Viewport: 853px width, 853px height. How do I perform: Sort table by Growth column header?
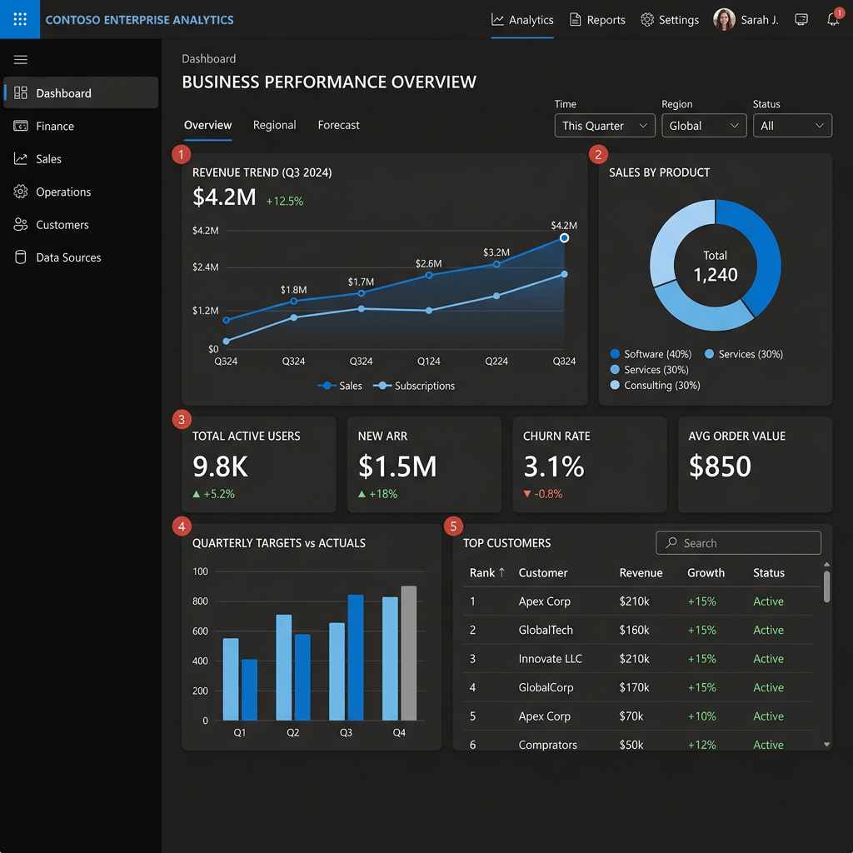(706, 572)
